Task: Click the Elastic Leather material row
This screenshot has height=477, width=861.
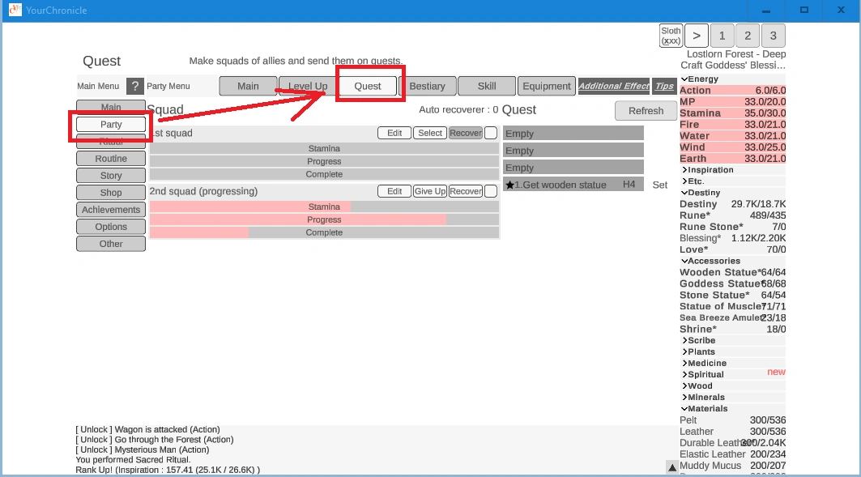Action: (x=732, y=454)
